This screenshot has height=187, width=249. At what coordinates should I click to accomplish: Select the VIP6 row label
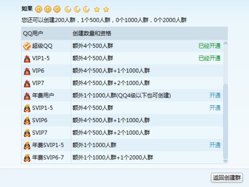38,71
